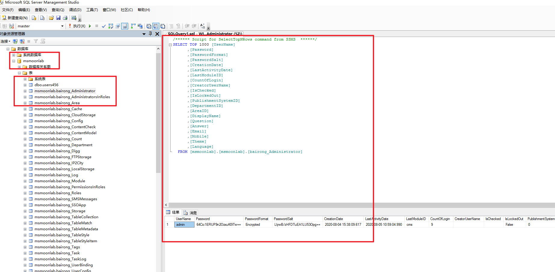This screenshot has width=555, height=272.
Task: Click Display Estimated Execution Plan icon
Action: tap(111, 26)
